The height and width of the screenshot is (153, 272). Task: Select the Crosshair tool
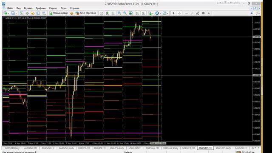tap(179, 13)
